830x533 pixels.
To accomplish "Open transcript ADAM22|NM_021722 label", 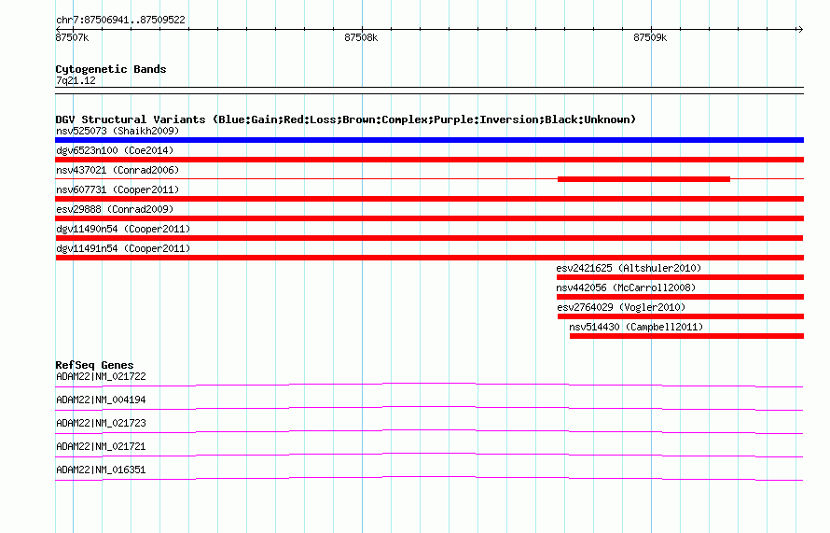I will [101, 377].
